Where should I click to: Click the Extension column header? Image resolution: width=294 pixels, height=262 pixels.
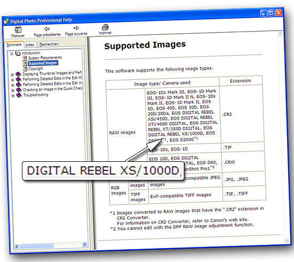[241, 81]
